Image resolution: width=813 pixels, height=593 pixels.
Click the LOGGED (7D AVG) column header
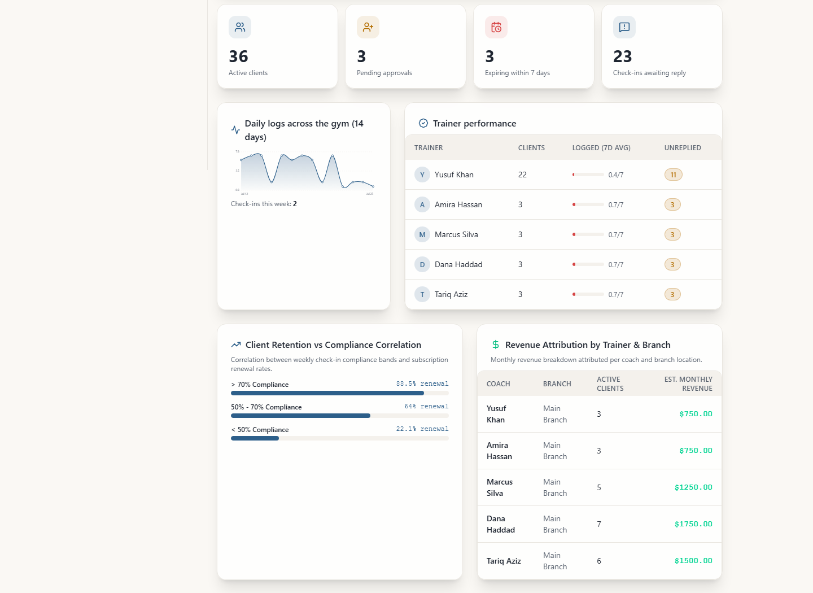601,148
